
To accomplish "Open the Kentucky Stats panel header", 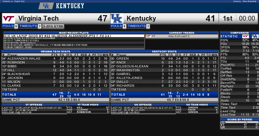I will 164,51.
